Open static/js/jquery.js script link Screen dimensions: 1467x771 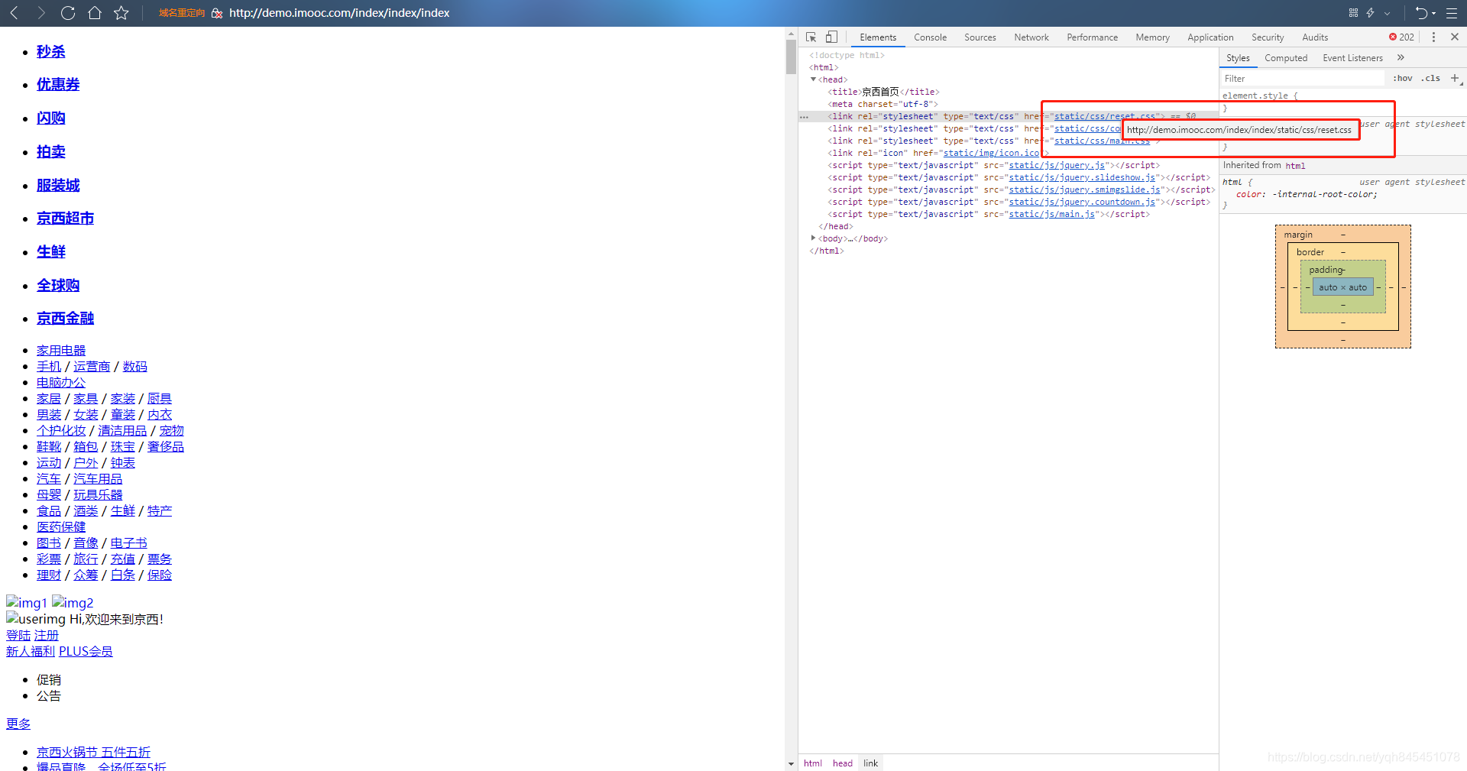[x=1057, y=165]
